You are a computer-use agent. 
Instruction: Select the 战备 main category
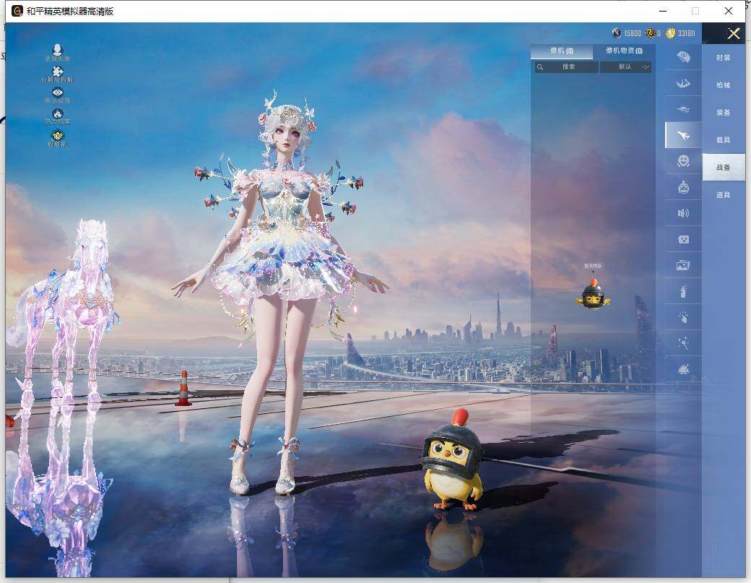[724, 167]
